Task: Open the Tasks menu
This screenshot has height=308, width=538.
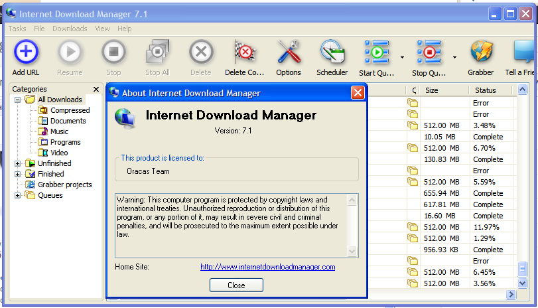Action: 17,29
